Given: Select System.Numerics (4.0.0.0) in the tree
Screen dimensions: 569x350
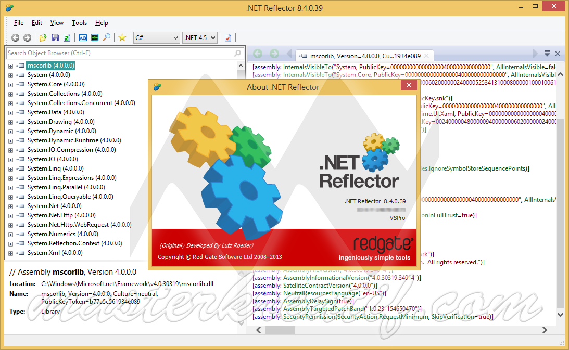Looking at the screenshot, I should [63, 235].
